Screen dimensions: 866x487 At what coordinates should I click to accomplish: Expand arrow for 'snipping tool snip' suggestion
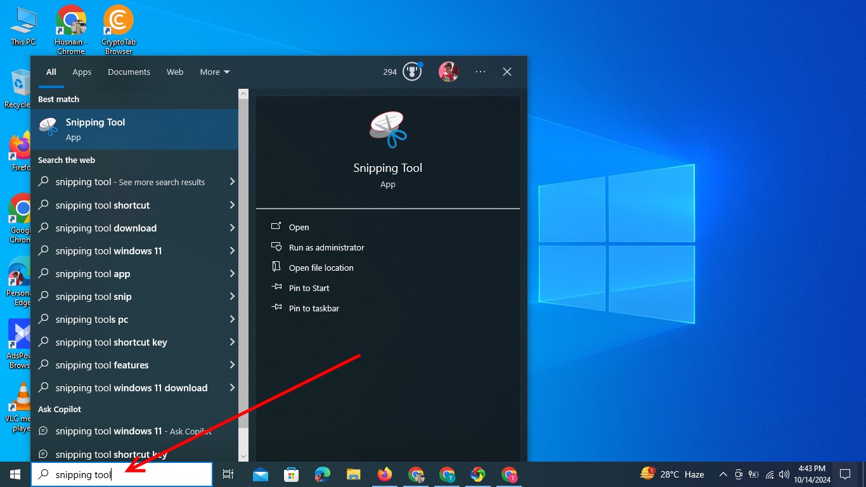tap(232, 296)
